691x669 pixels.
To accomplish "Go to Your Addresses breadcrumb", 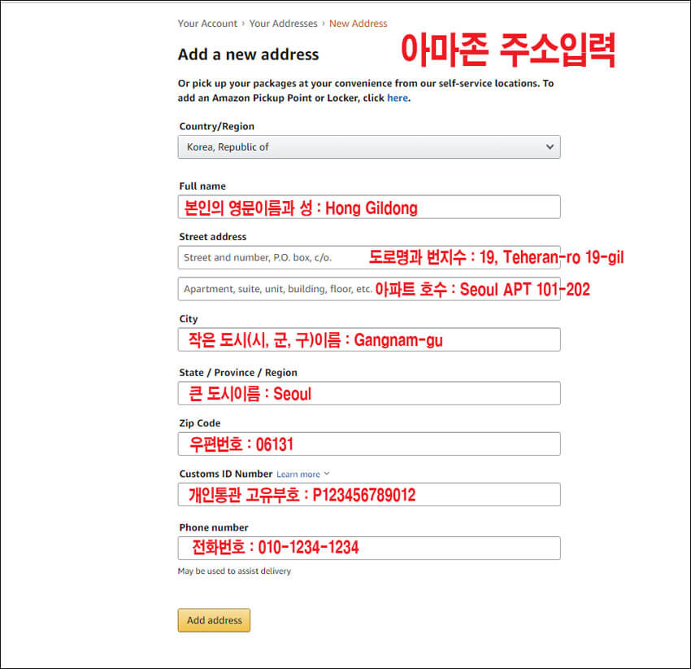I will (x=284, y=24).
